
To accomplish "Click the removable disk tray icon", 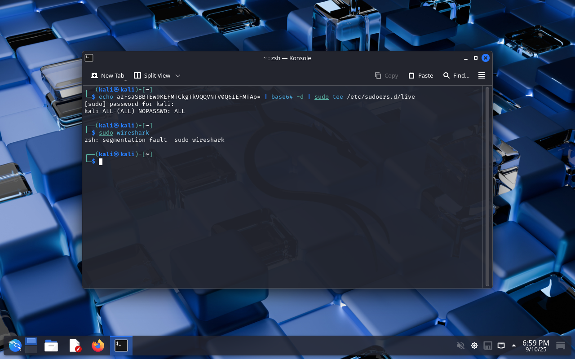I will click(487, 346).
